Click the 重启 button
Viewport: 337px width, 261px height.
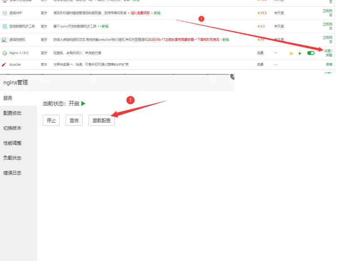pos(74,121)
